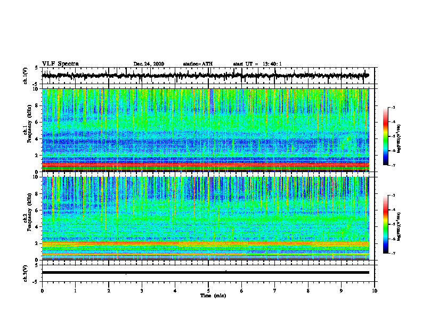This screenshot has height=326, width=422.
Task: Click the "-7" label on ch.1 color bar
Action: click(393, 165)
